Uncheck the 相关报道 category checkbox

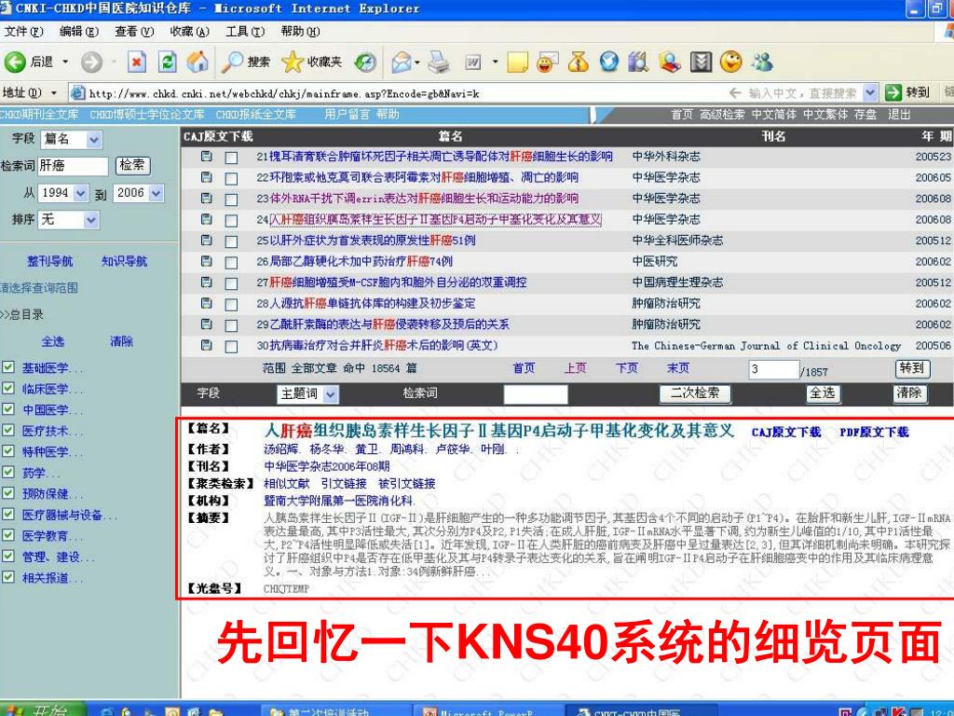click(7, 577)
